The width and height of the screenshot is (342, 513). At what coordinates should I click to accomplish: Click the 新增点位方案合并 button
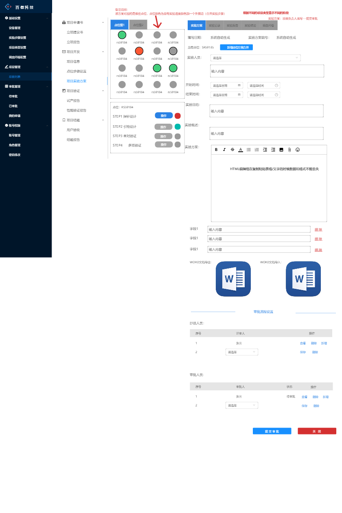coord(237,48)
